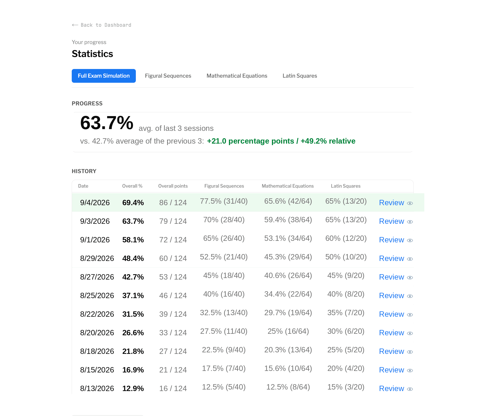Image resolution: width=494 pixels, height=416 pixels.
Task: Click the eye icon in the 8/15/2026 row
Action: [x=410, y=370]
